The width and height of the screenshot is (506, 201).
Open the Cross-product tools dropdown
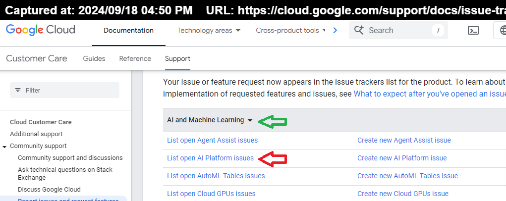click(x=290, y=30)
